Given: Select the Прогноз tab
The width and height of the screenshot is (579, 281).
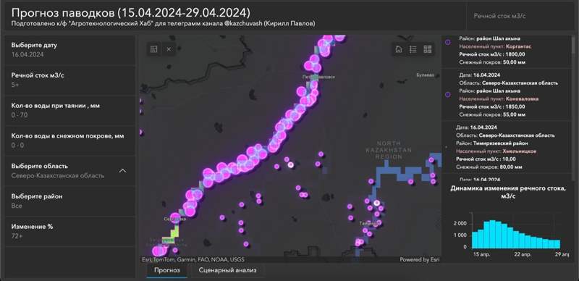Looking at the screenshot, I should tap(167, 270).
